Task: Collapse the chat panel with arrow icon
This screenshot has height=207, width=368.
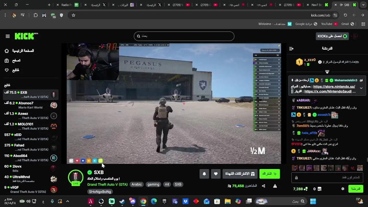Action: (291, 49)
